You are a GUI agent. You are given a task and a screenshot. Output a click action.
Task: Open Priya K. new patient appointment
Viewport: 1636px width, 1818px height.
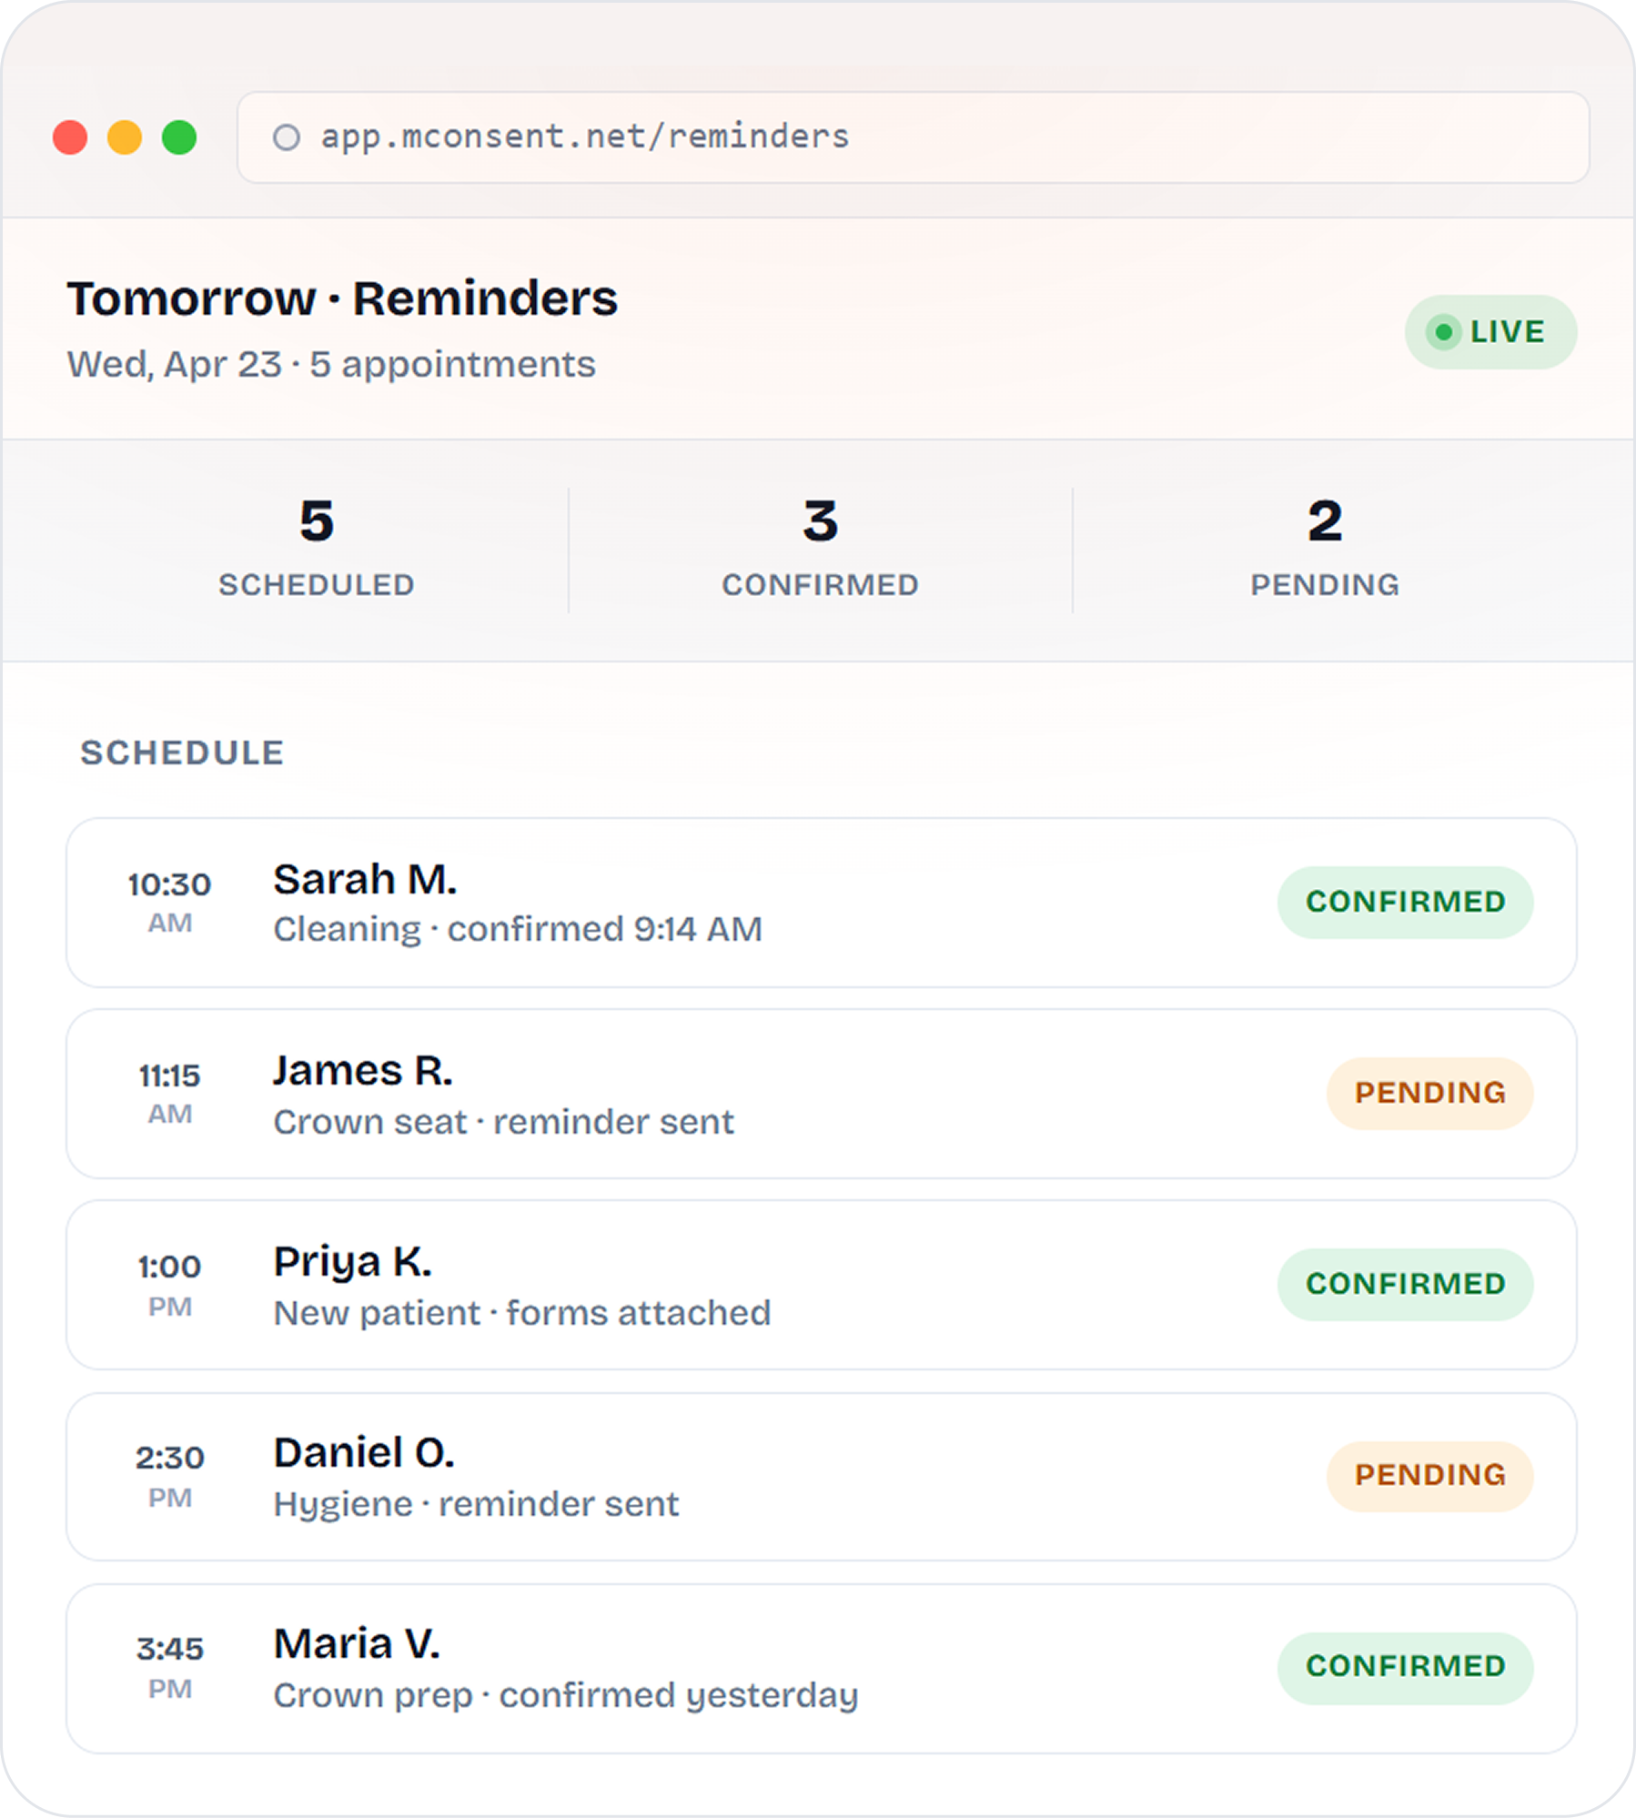637,1285
